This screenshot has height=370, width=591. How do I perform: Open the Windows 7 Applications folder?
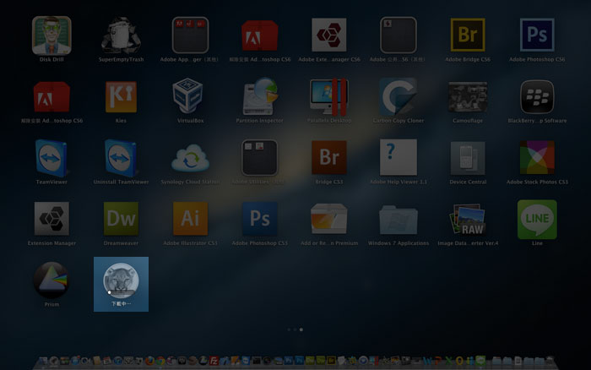click(x=399, y=220)
